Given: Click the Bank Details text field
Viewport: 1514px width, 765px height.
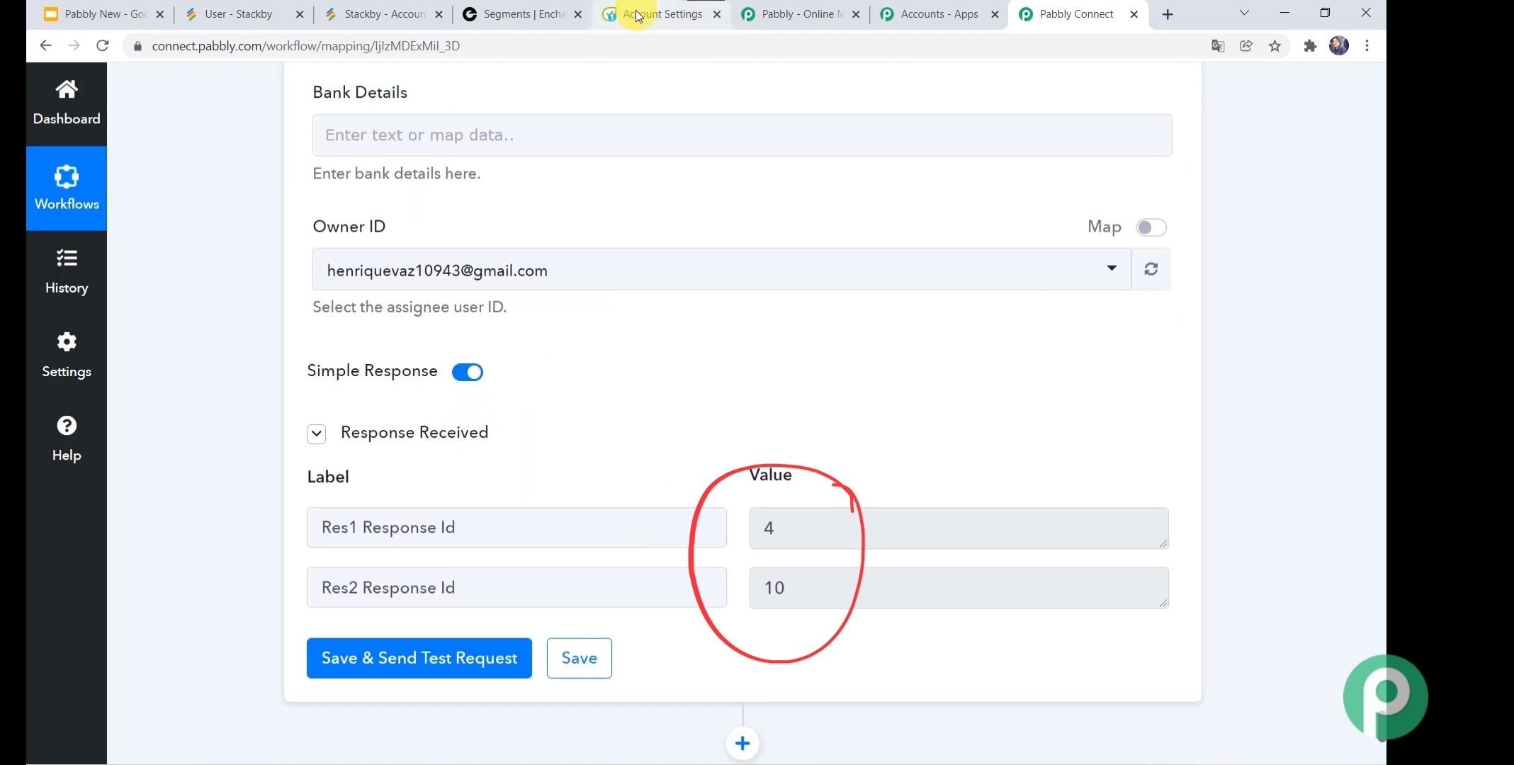Looking at the screenshot, I should pyautogui.click(x=742, y=135).
